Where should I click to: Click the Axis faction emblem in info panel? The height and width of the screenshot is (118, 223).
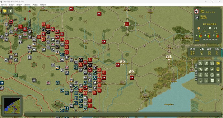(x=196, y=11)
